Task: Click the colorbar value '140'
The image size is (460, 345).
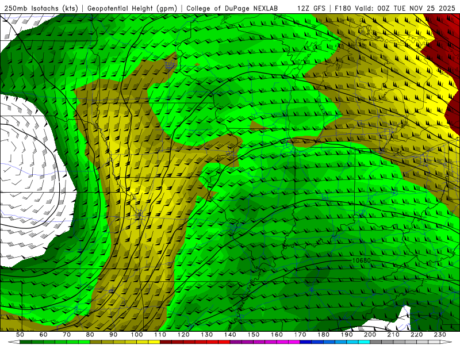Action: point(231,335)
